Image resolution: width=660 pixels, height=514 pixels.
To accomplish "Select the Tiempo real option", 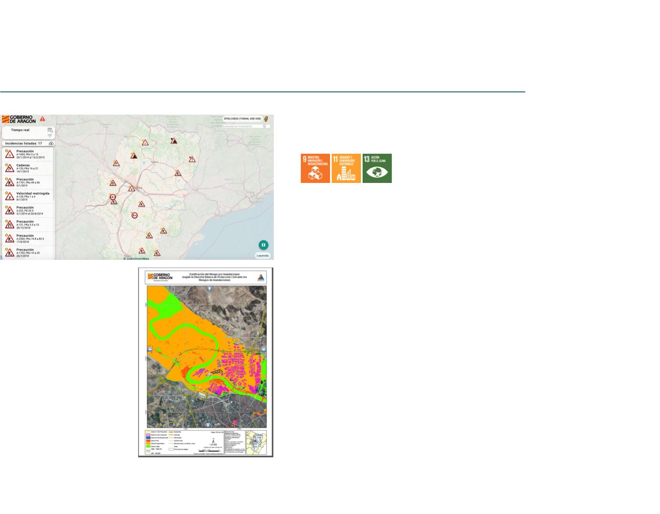I will pyautogui.click(x=20, y=130).
